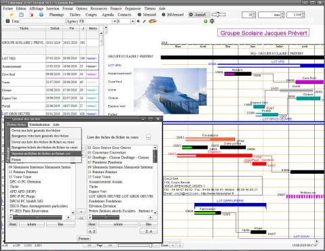
Task: Open the Organiseur menu
Action: pyautogui.click(x=133, y=8)
